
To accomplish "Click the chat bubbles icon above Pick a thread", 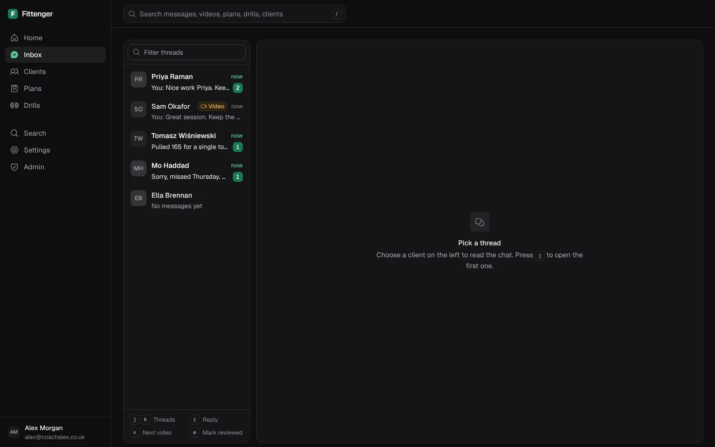I will tap(480, 222).
